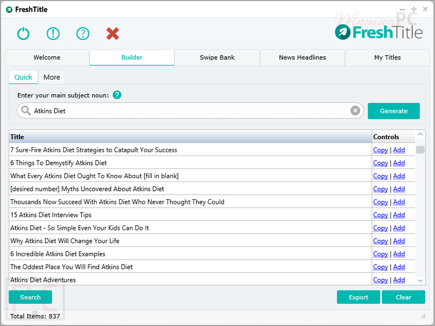The height and width of the screenshot is (326, 435).
Task: Select the Quick sub-tab
Action: point(23,77)
